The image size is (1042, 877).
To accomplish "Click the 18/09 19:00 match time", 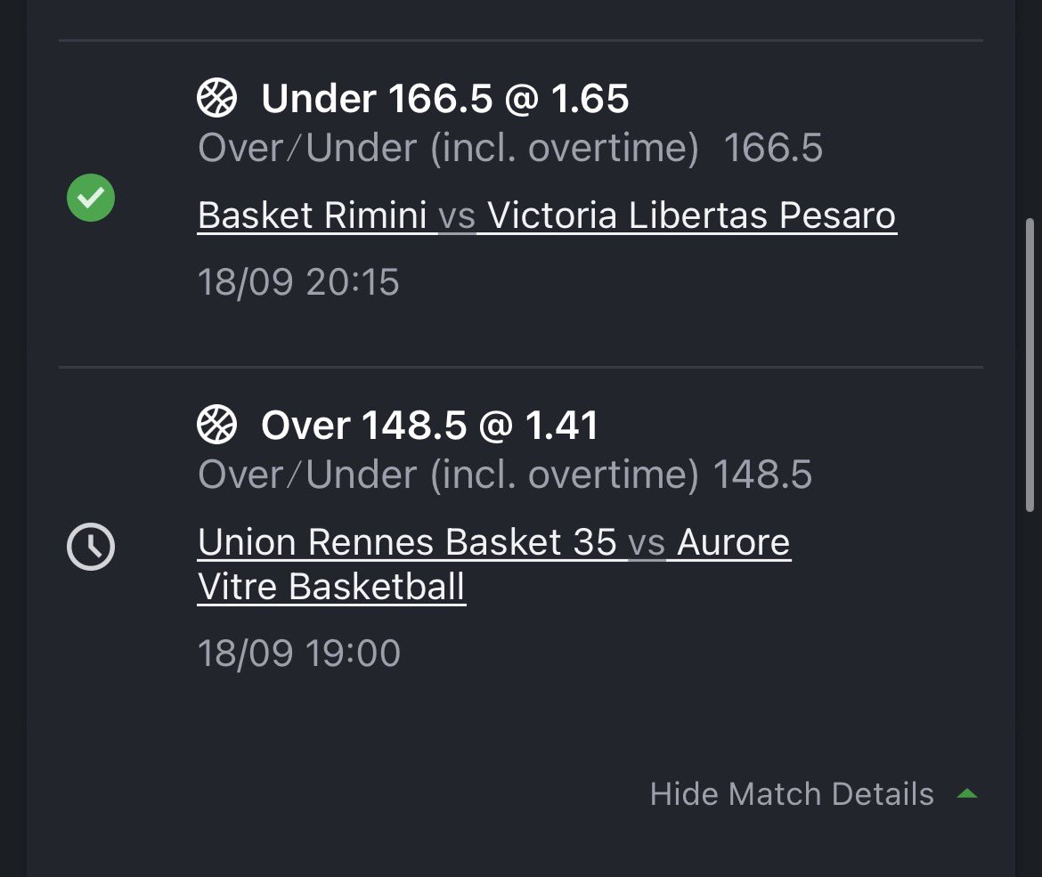I will coord(299,653).
